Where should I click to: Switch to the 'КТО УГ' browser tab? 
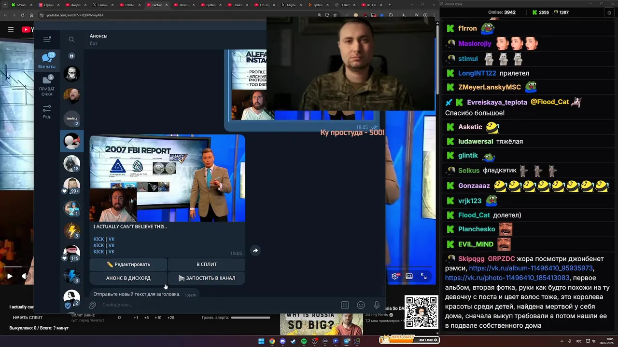click(373, 5)
